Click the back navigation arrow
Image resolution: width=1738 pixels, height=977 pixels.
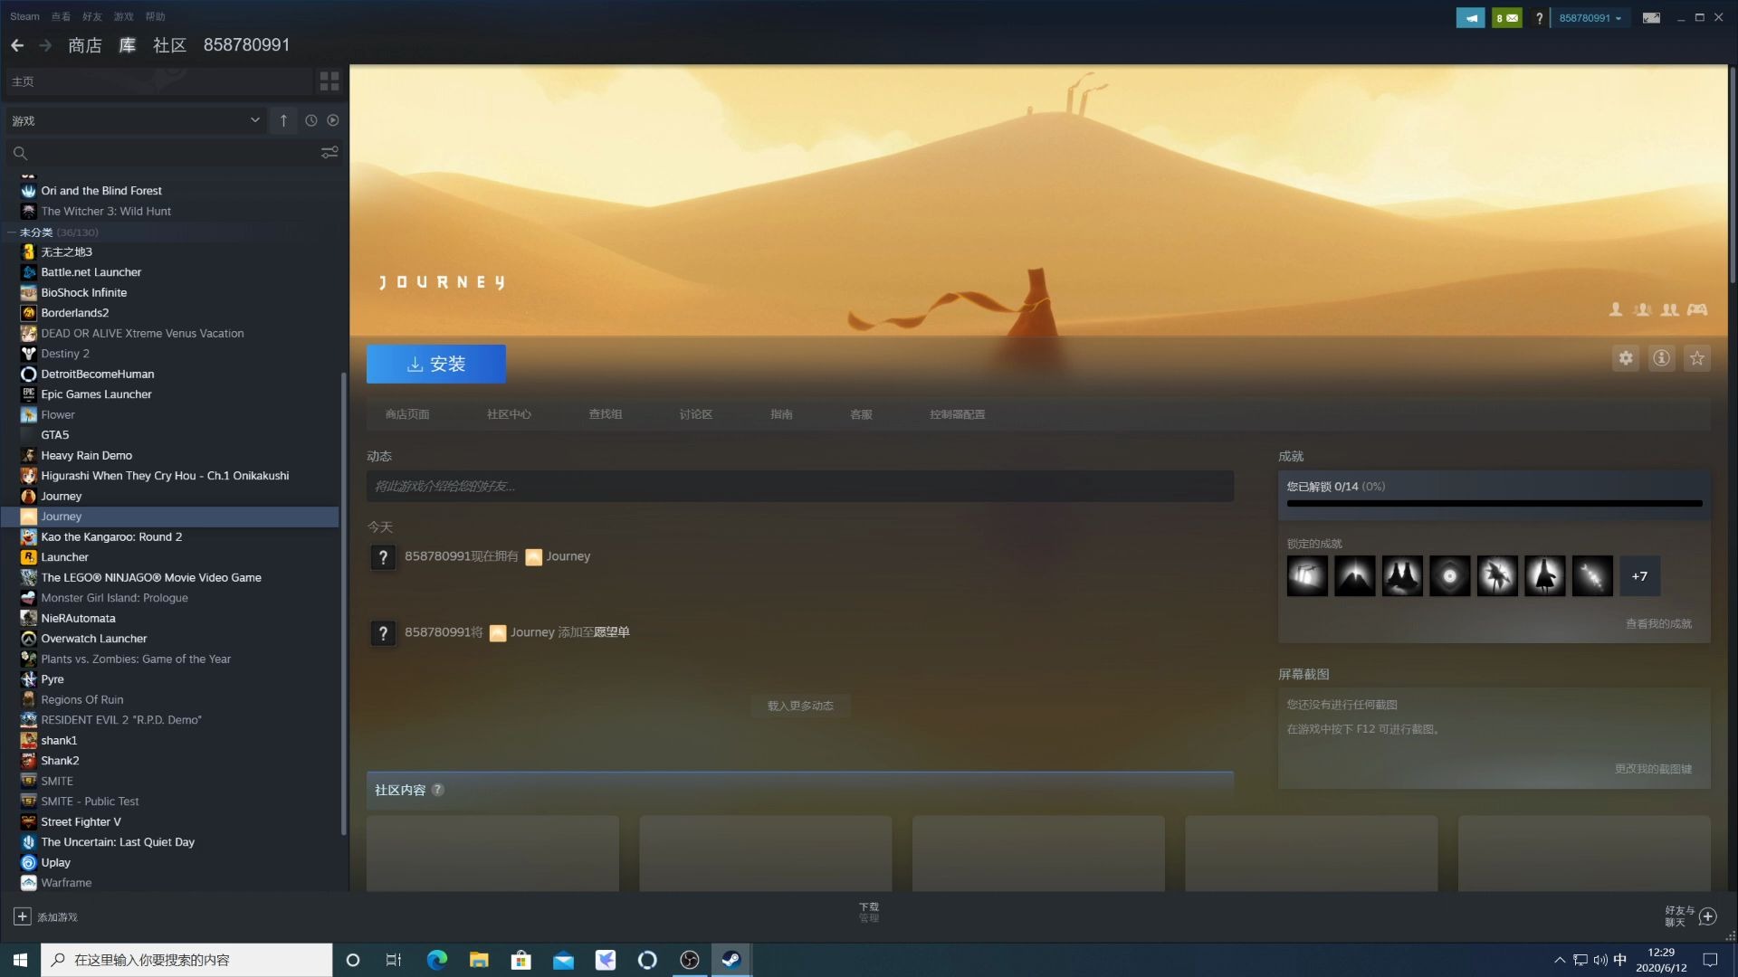pos(17,45)
